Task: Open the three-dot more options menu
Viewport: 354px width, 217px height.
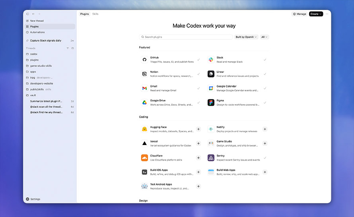Action: point(327,14)
